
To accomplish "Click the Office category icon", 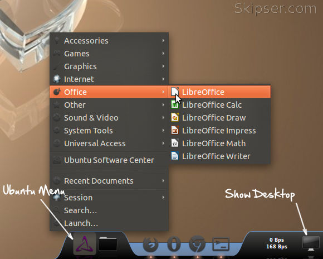I will click(57, 92).
